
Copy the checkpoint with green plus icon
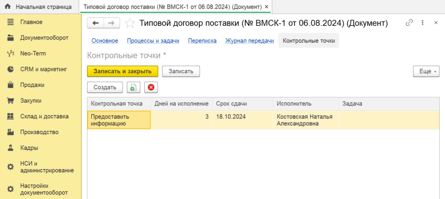pyautogui.click(x=133, y=87)
